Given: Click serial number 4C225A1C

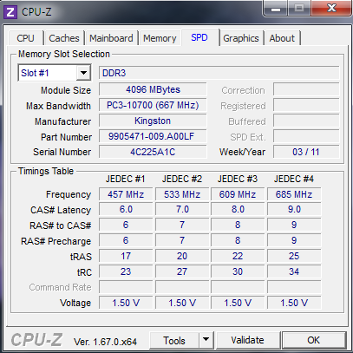Looking at the screenshot, I should click(x=153, y=152).
